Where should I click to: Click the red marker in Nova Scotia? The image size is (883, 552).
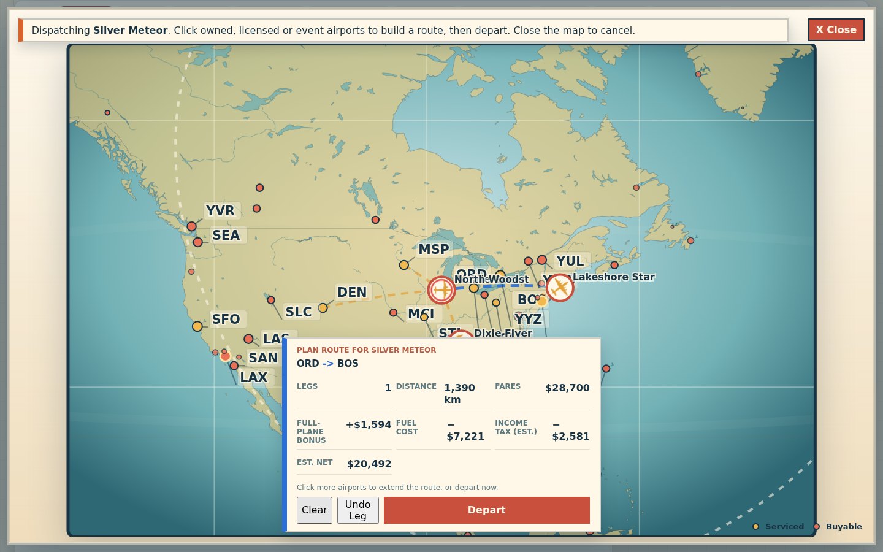coord(614,265)
